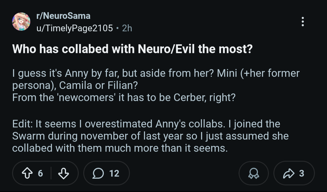The image size is (327, 192).
Task: Downvote the post
Action: point(63,173)
